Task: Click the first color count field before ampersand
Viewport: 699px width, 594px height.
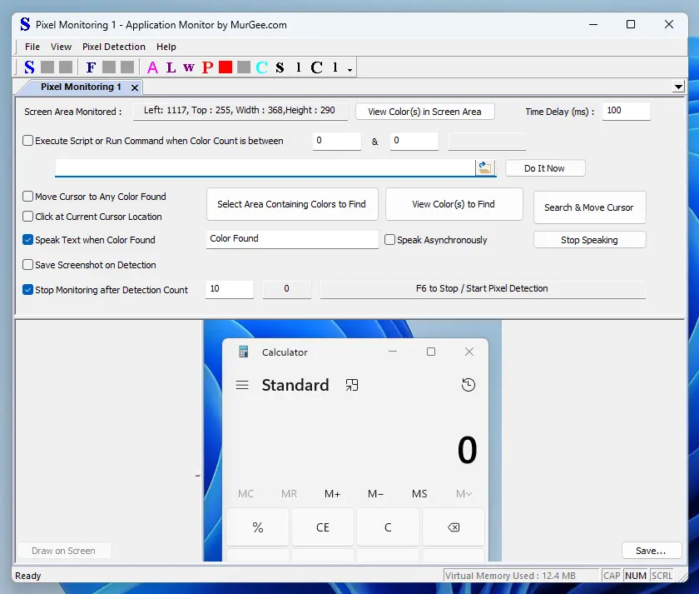Action: (336, 141)
